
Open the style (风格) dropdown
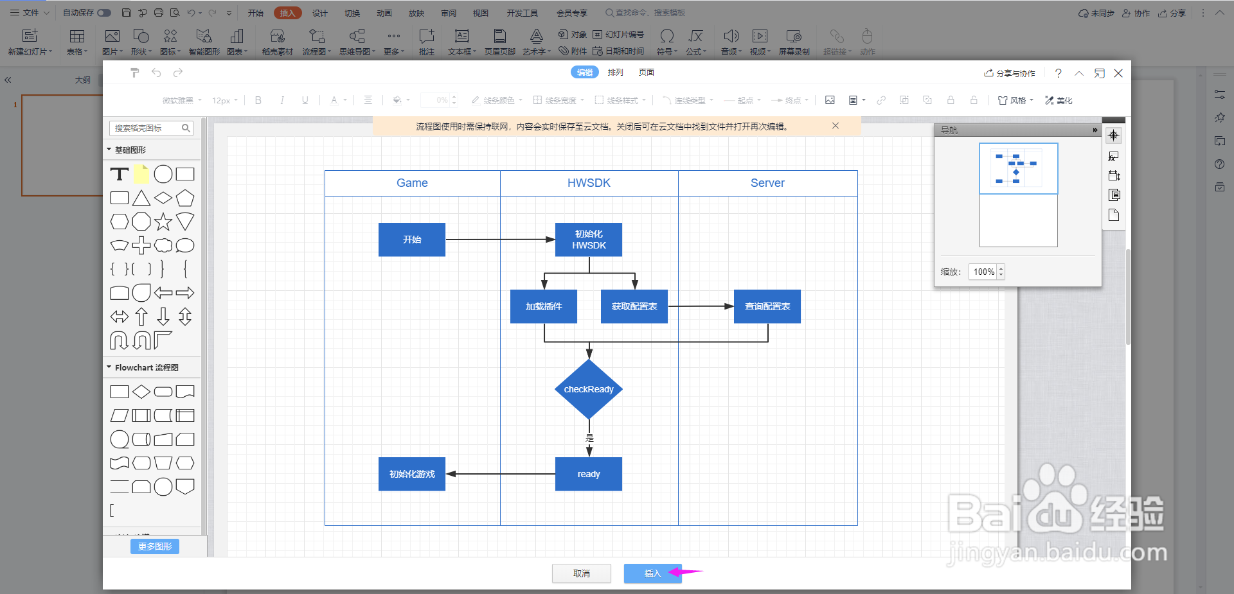pyautogui.click(x=1015, y=100)
